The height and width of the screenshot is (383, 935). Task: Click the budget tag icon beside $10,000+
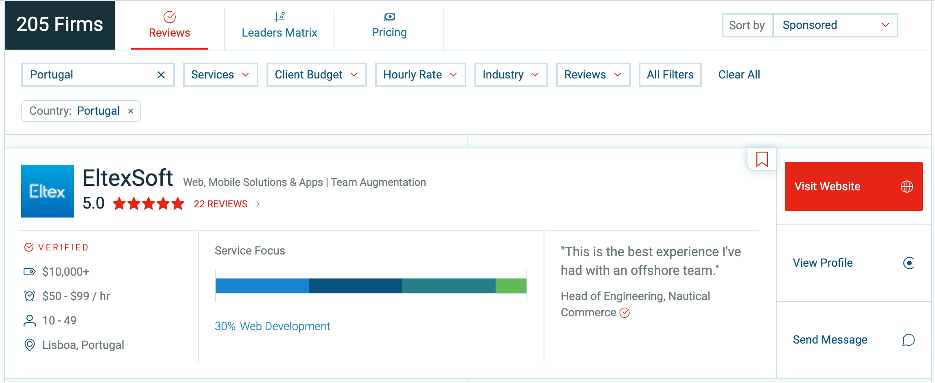pos(29,272)
